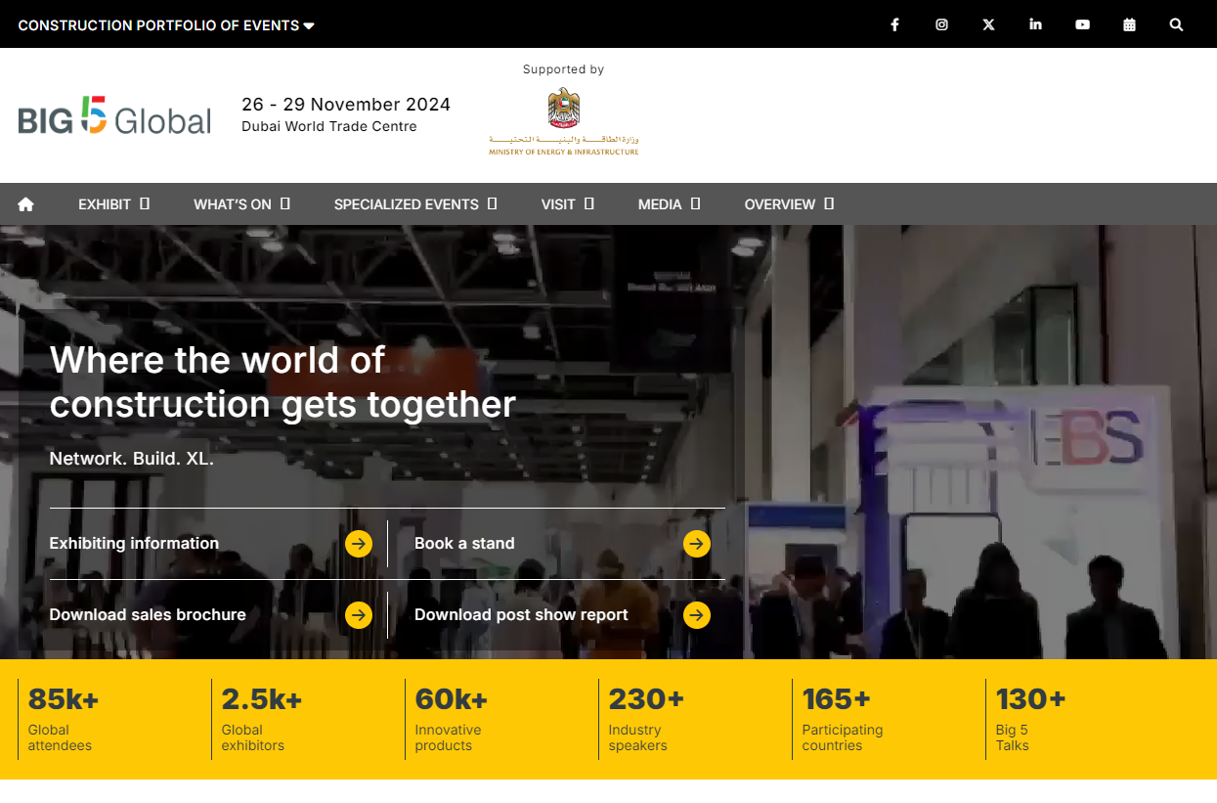This screenshot has width=1217, height=803.
Task: Open Download post show report link
Action: click(x=521, y=614)
